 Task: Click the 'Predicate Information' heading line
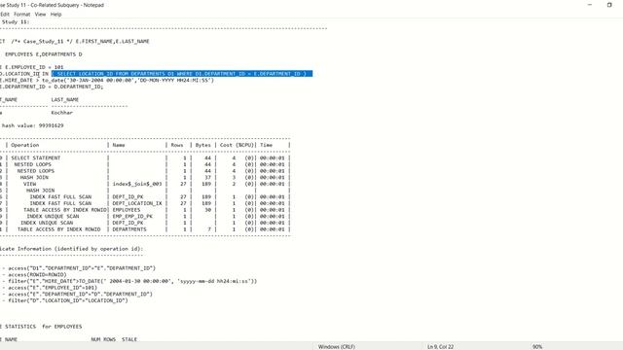[x=71, y=249]
